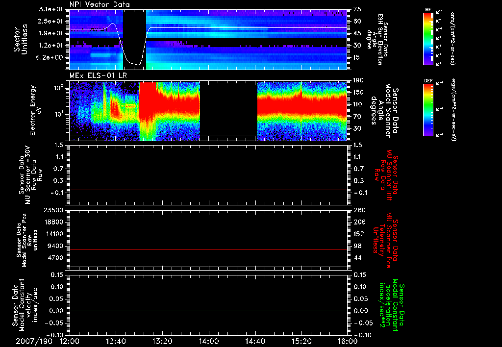The height and width of the screenshot is (347, 502).
Task: Click the 13:20 time axis label
Action: pyautogui.click(x=162, y=341)
